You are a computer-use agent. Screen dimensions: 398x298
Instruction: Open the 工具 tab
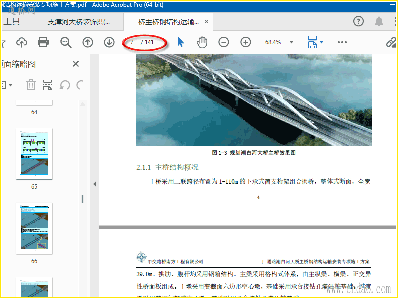pos(12,22)
